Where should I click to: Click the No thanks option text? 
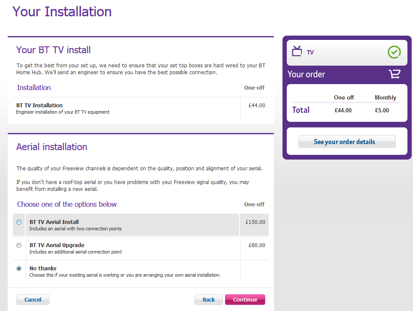point(43,269)
